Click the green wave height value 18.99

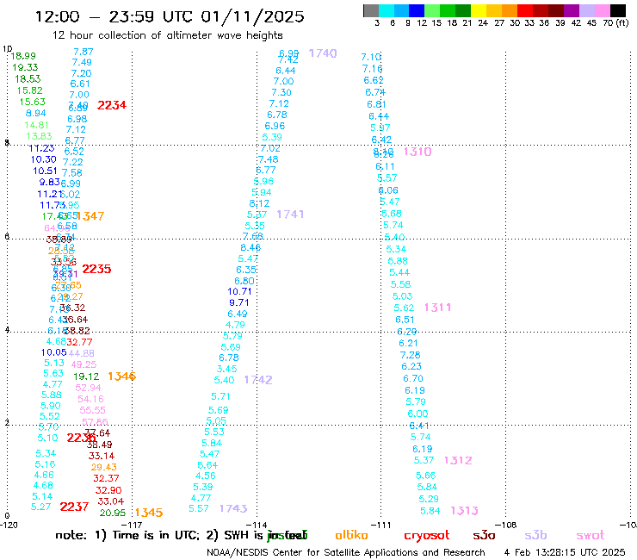tap(23, 56)
